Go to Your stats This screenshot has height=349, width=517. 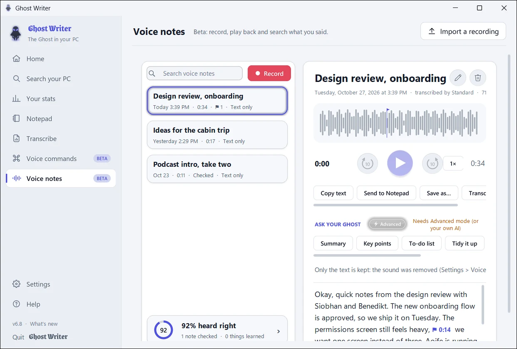pos(61,99)
